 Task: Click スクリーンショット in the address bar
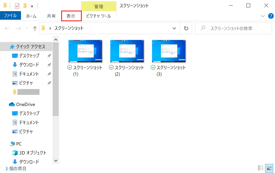69,28
